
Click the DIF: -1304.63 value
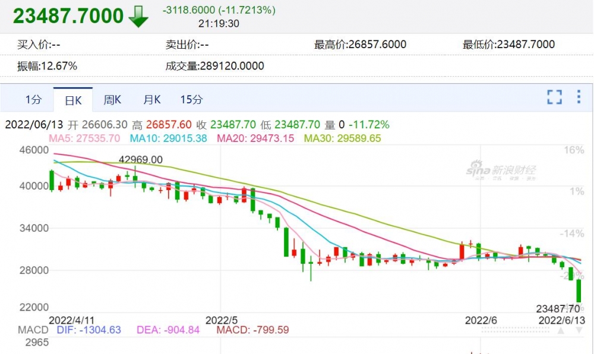pyautogui.click(x=89, y=330)
